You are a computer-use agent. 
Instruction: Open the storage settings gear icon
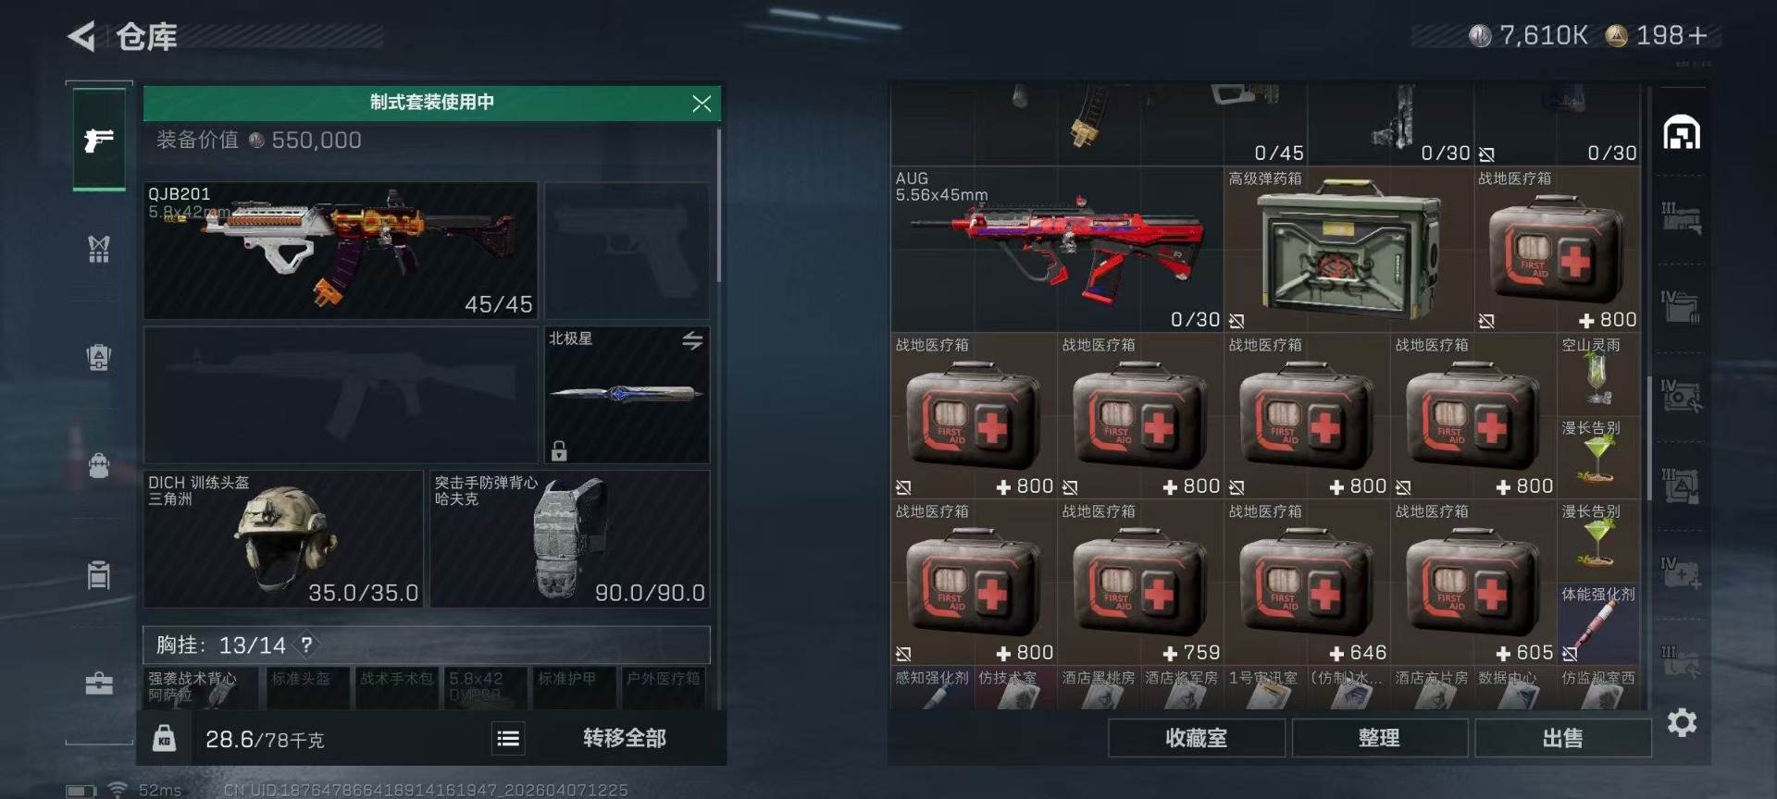pyautogui.click(x=1682, y=722)
